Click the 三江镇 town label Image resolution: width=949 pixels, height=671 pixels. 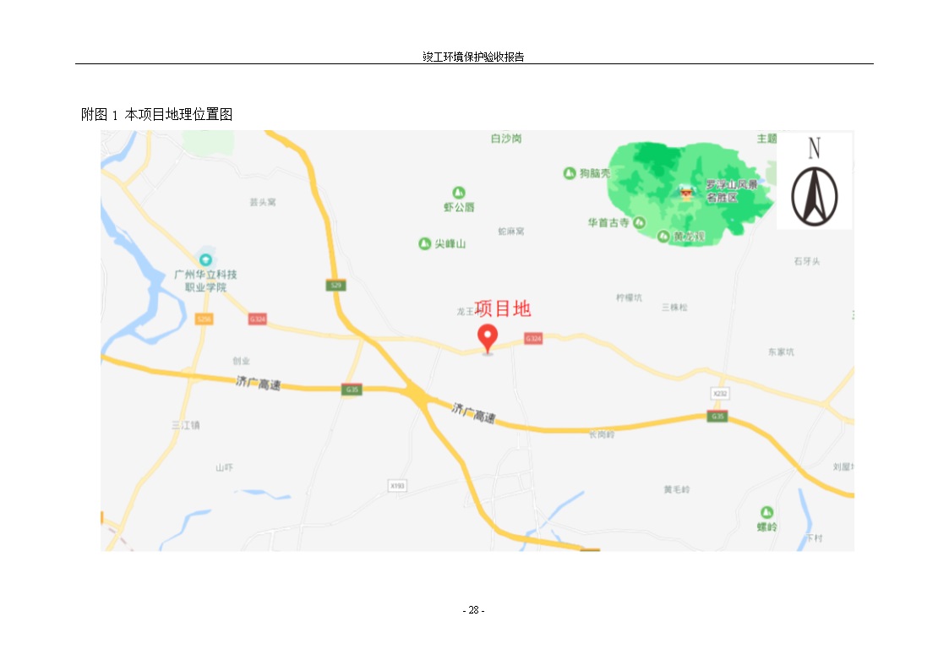(x=186, y=425)
